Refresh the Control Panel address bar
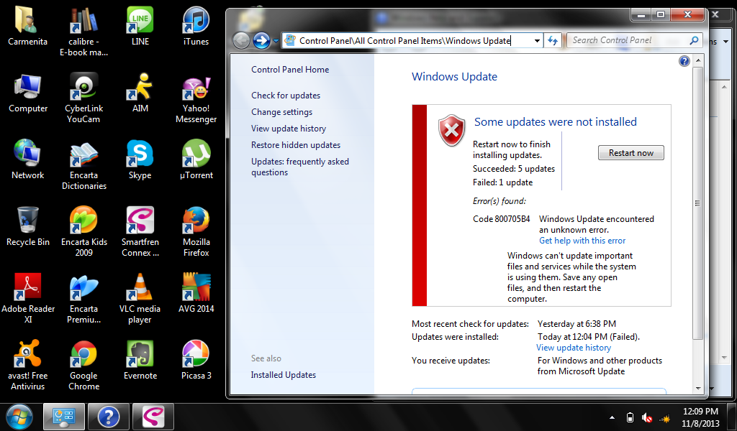This screenshot has width=737, height=431. [553, 41]
